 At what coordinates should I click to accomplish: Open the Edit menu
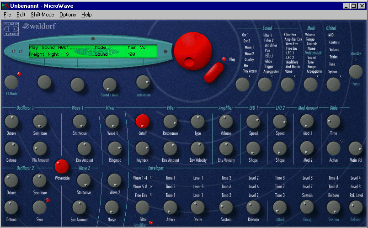point(21,15)
